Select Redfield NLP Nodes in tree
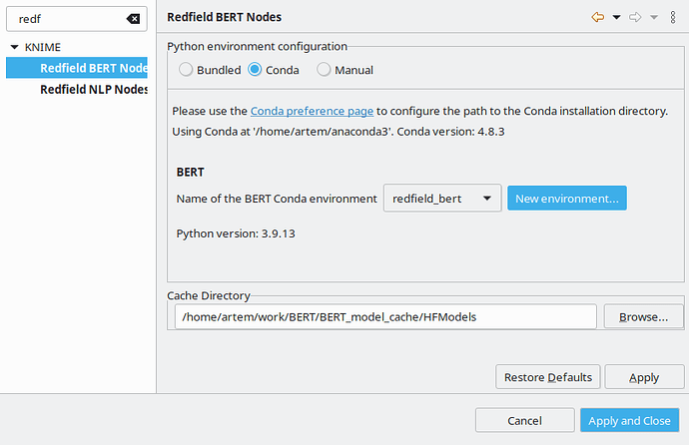 [77, 89]
